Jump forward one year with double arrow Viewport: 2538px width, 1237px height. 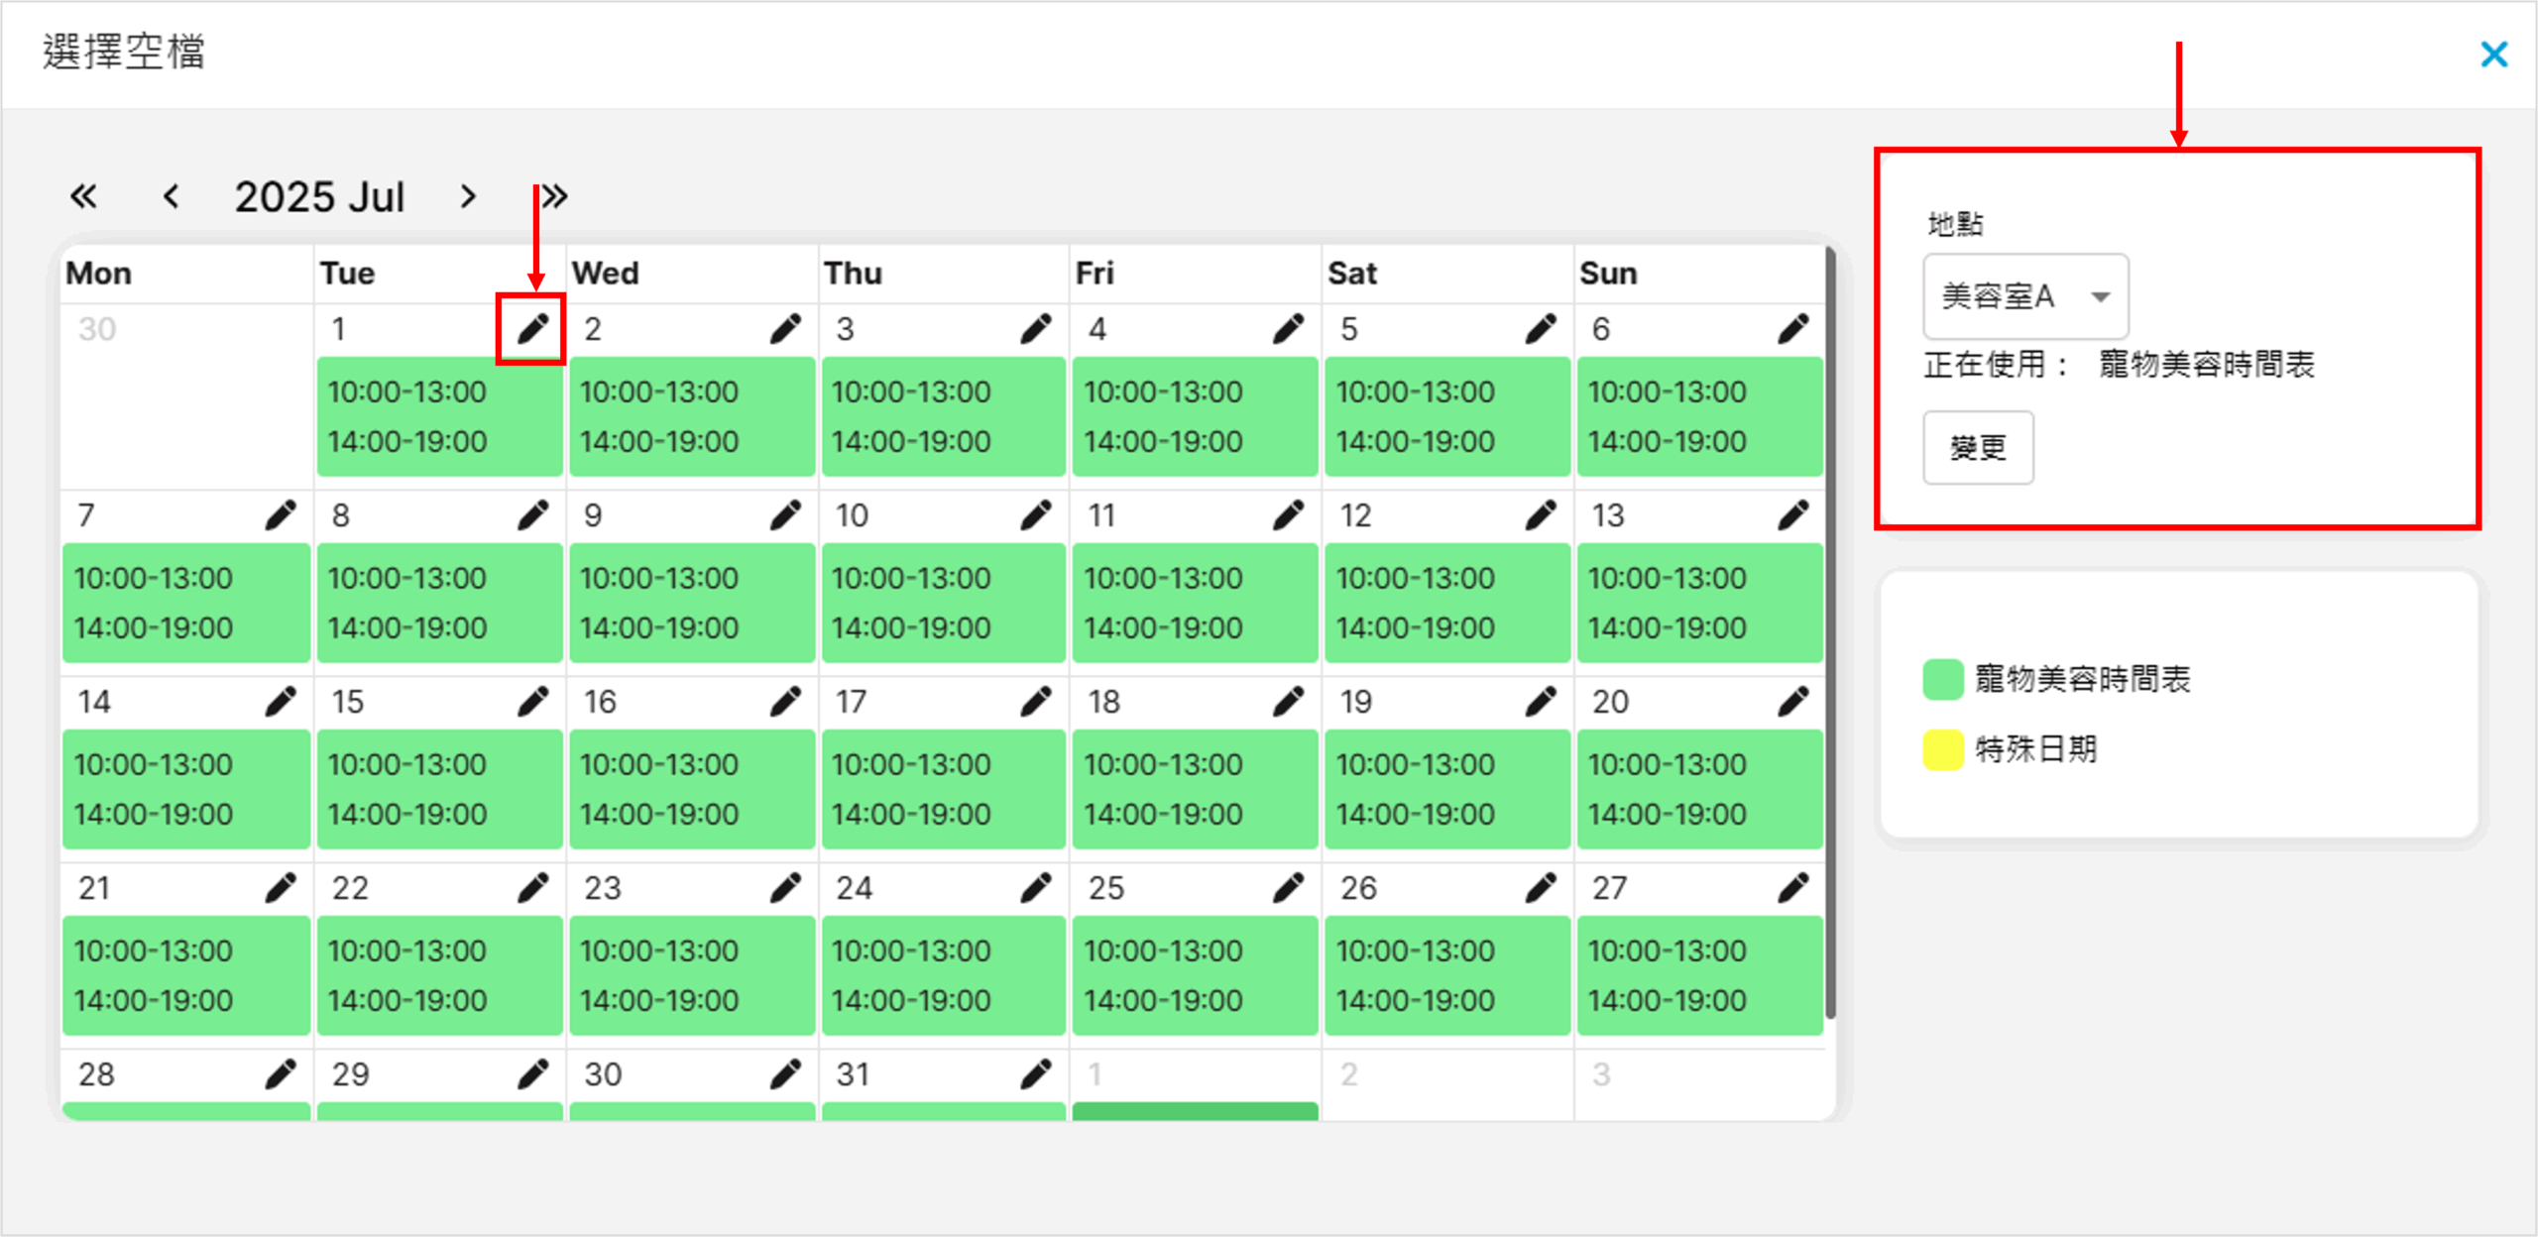[x=555, y=196]
